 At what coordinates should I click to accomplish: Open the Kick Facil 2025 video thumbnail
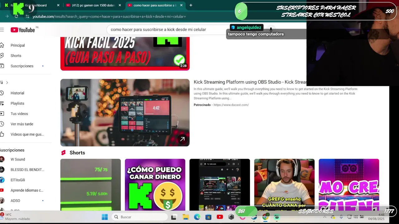[125, 54]
